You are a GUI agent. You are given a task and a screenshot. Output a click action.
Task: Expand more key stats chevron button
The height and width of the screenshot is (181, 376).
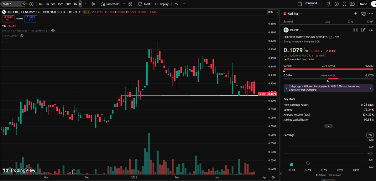click(328, 126)
